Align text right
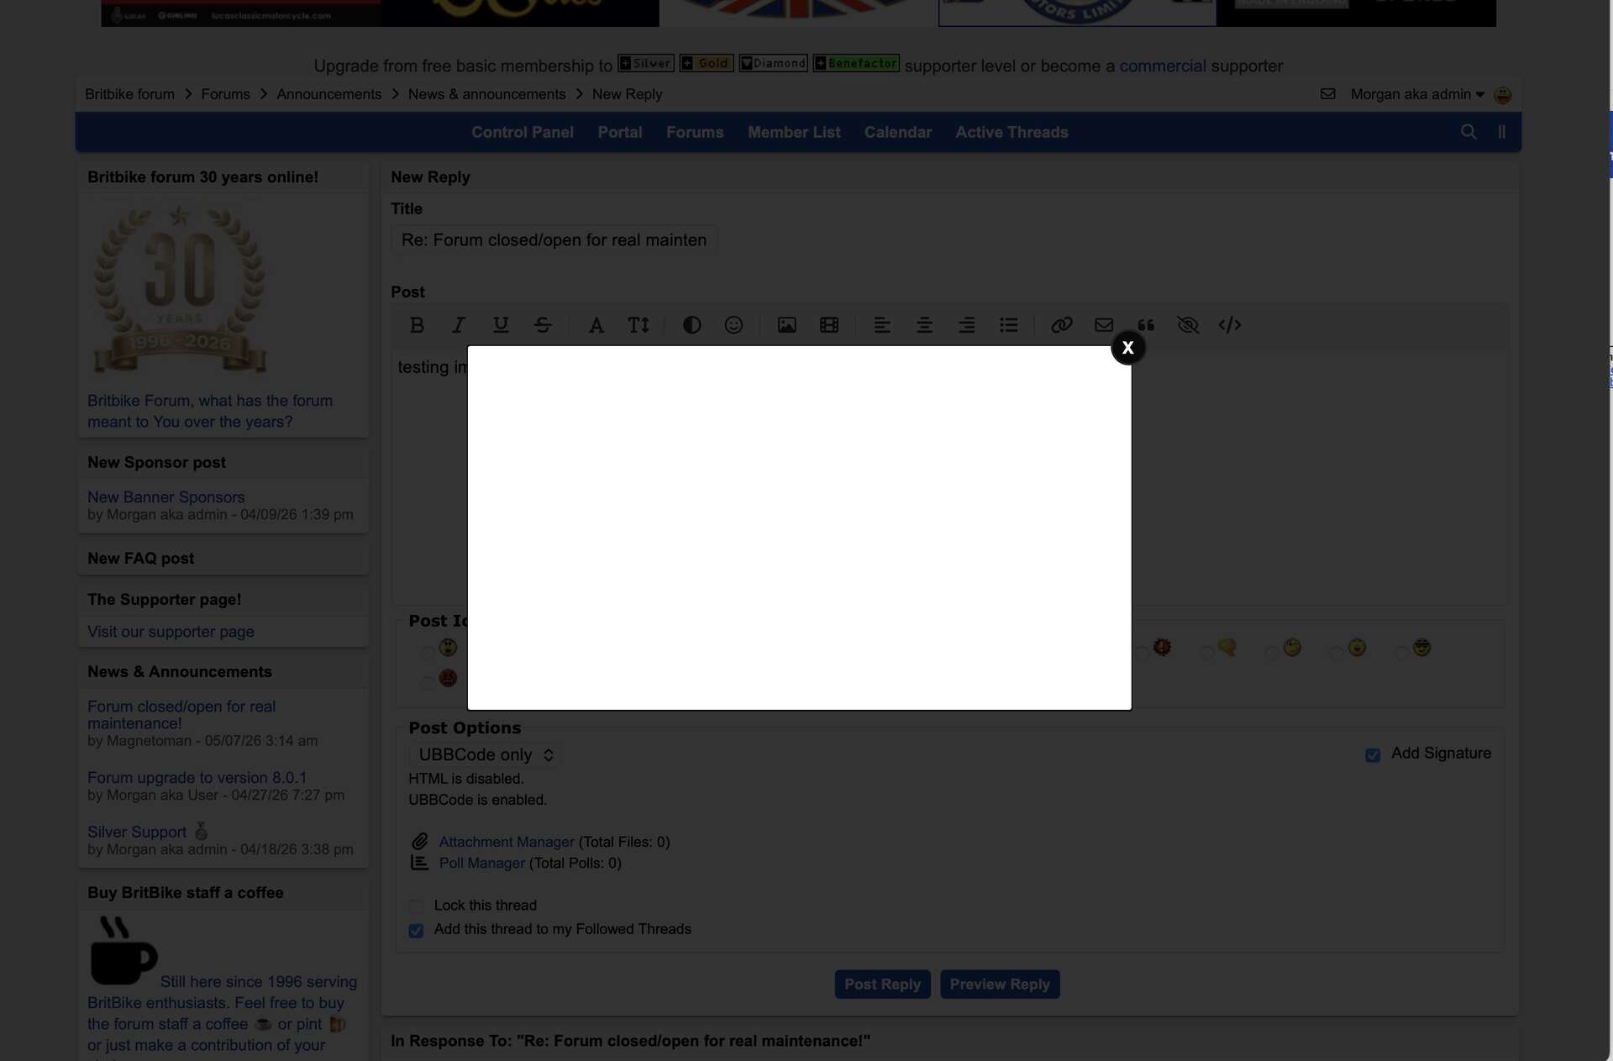 point(967,325)
